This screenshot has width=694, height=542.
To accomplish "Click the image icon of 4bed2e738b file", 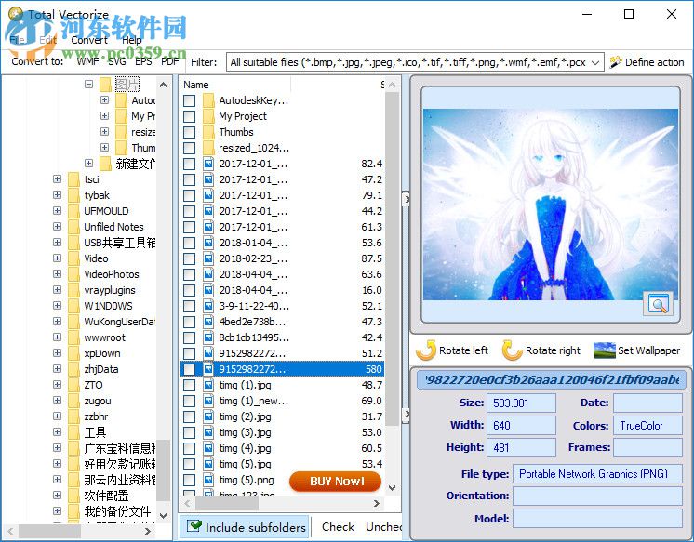I will pyautogui.click(x=208, y=322).
